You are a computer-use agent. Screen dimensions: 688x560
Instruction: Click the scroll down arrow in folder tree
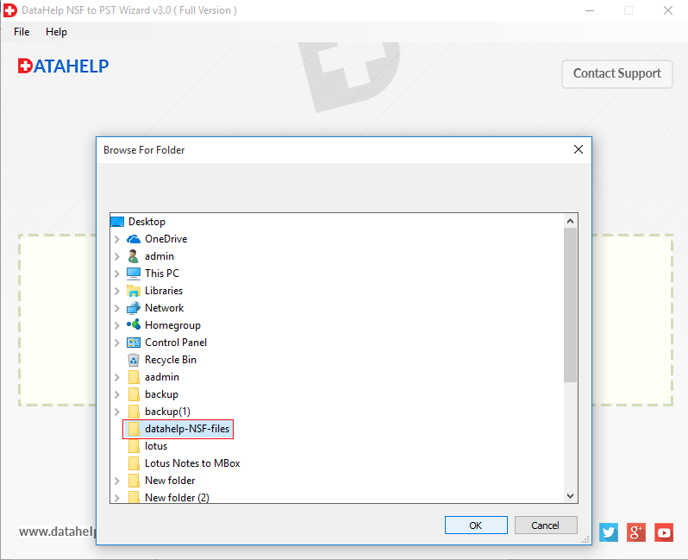[571, 496]
